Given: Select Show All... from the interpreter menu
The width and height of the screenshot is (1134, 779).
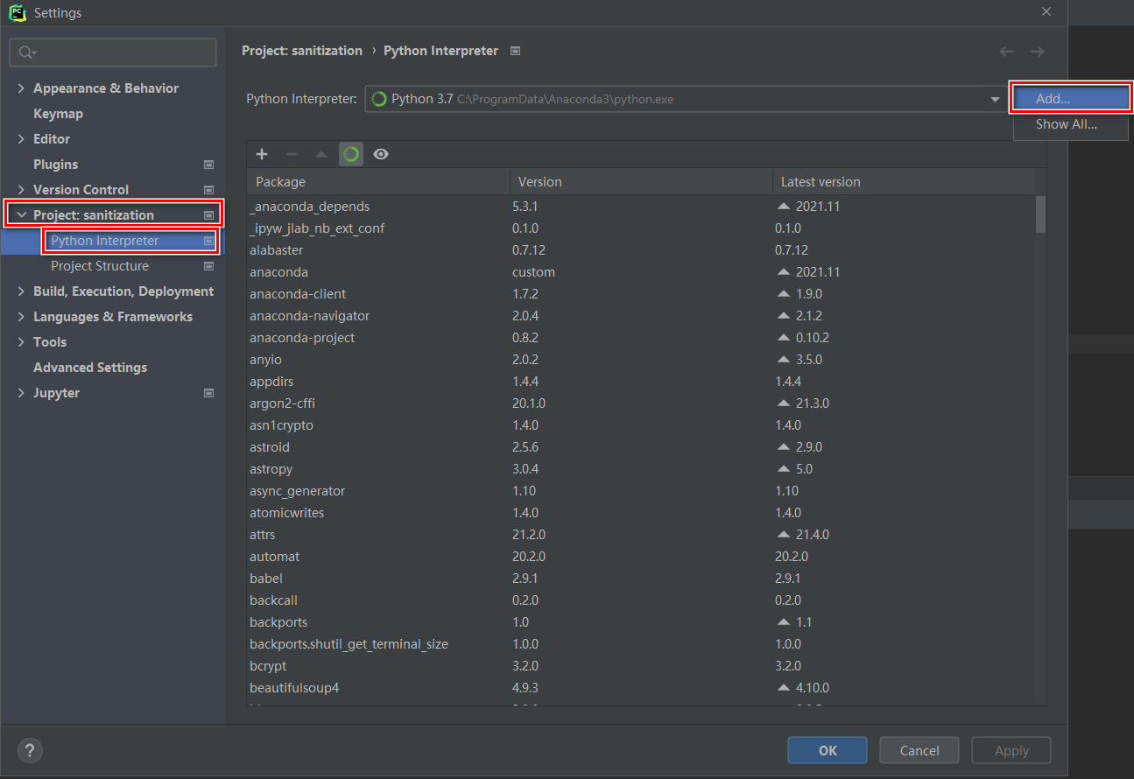Looking at the screenshot, I should pos(1071,124).
